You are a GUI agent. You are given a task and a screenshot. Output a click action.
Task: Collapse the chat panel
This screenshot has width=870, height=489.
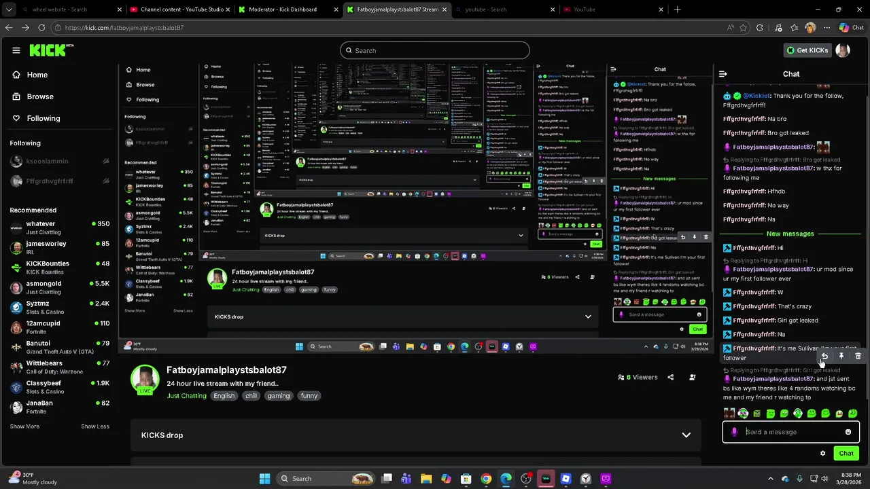[x=723, y=74]
